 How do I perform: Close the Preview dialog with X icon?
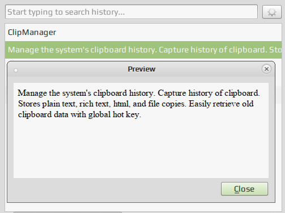click(x=266, y=69)
